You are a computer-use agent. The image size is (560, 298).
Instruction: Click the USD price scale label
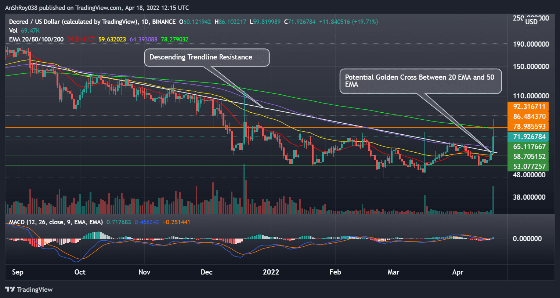[x=531, y=22]
